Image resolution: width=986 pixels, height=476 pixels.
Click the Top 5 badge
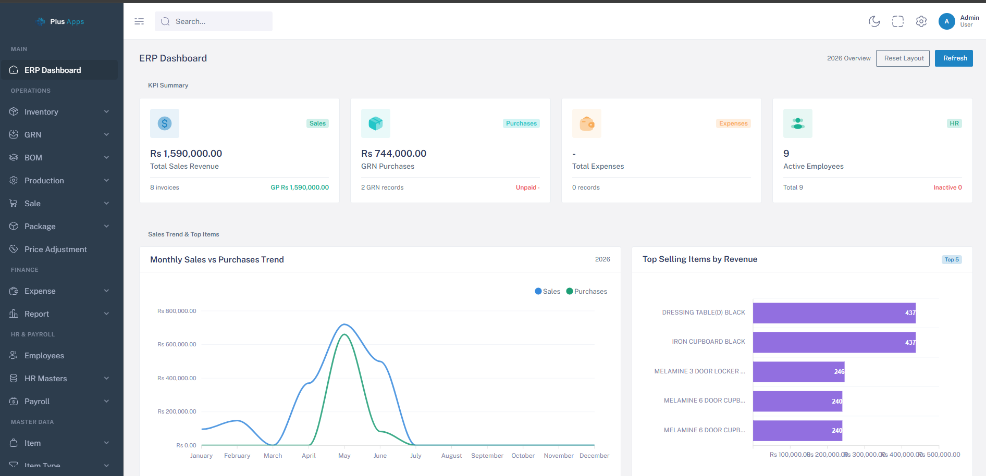pyautogui.click(x=952, y=259)
